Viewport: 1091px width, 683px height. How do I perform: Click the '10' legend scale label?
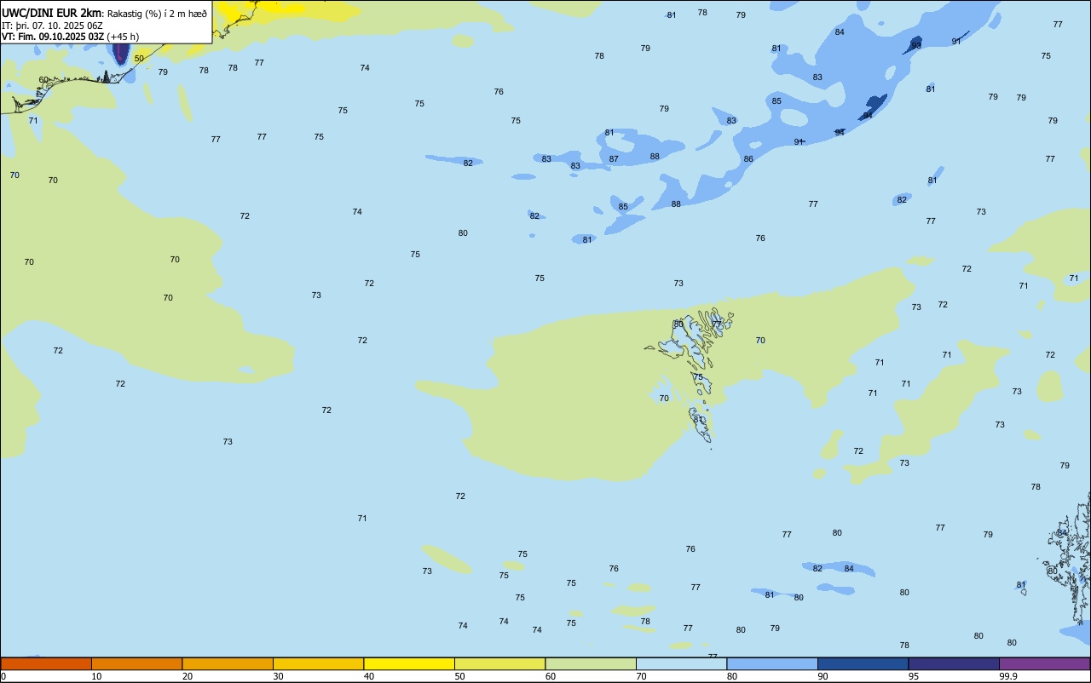pos(97,676)
